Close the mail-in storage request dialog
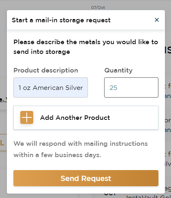 (x=157, y=20)
